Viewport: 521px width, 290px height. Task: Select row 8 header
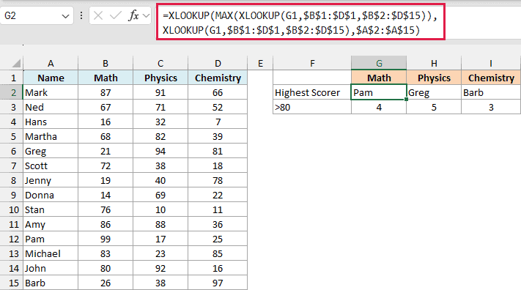[12, 180]
